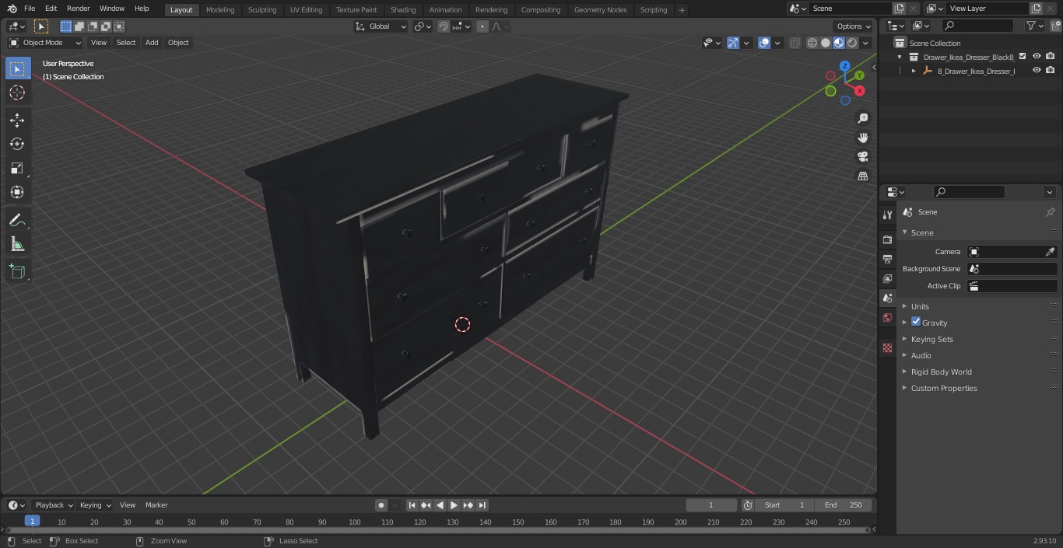Toggle camera view with the camera icon
This screenshot has width=1063, height=548.
862,157
